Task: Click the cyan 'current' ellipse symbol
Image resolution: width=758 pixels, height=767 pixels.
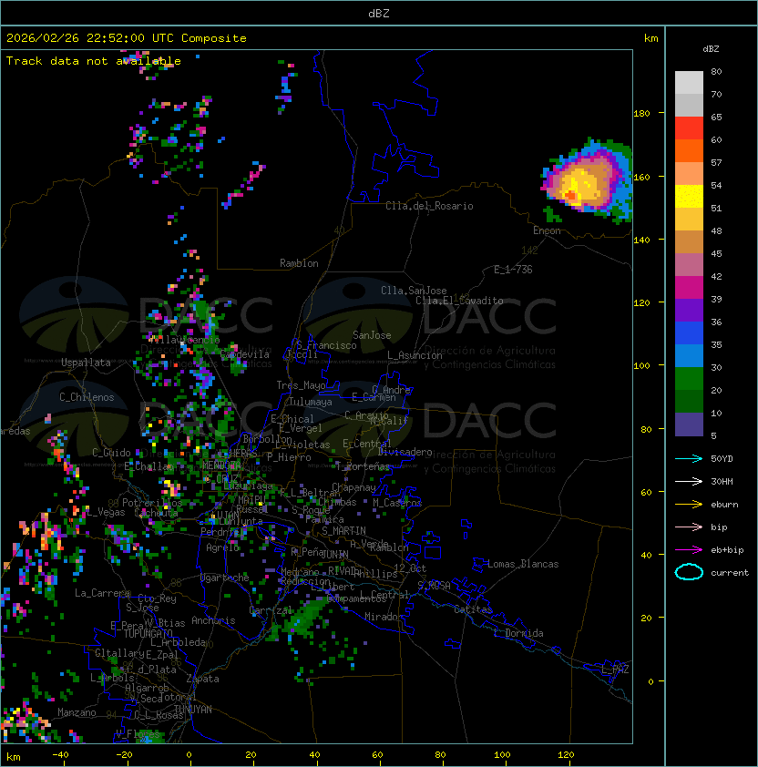Action: (689, 572)
